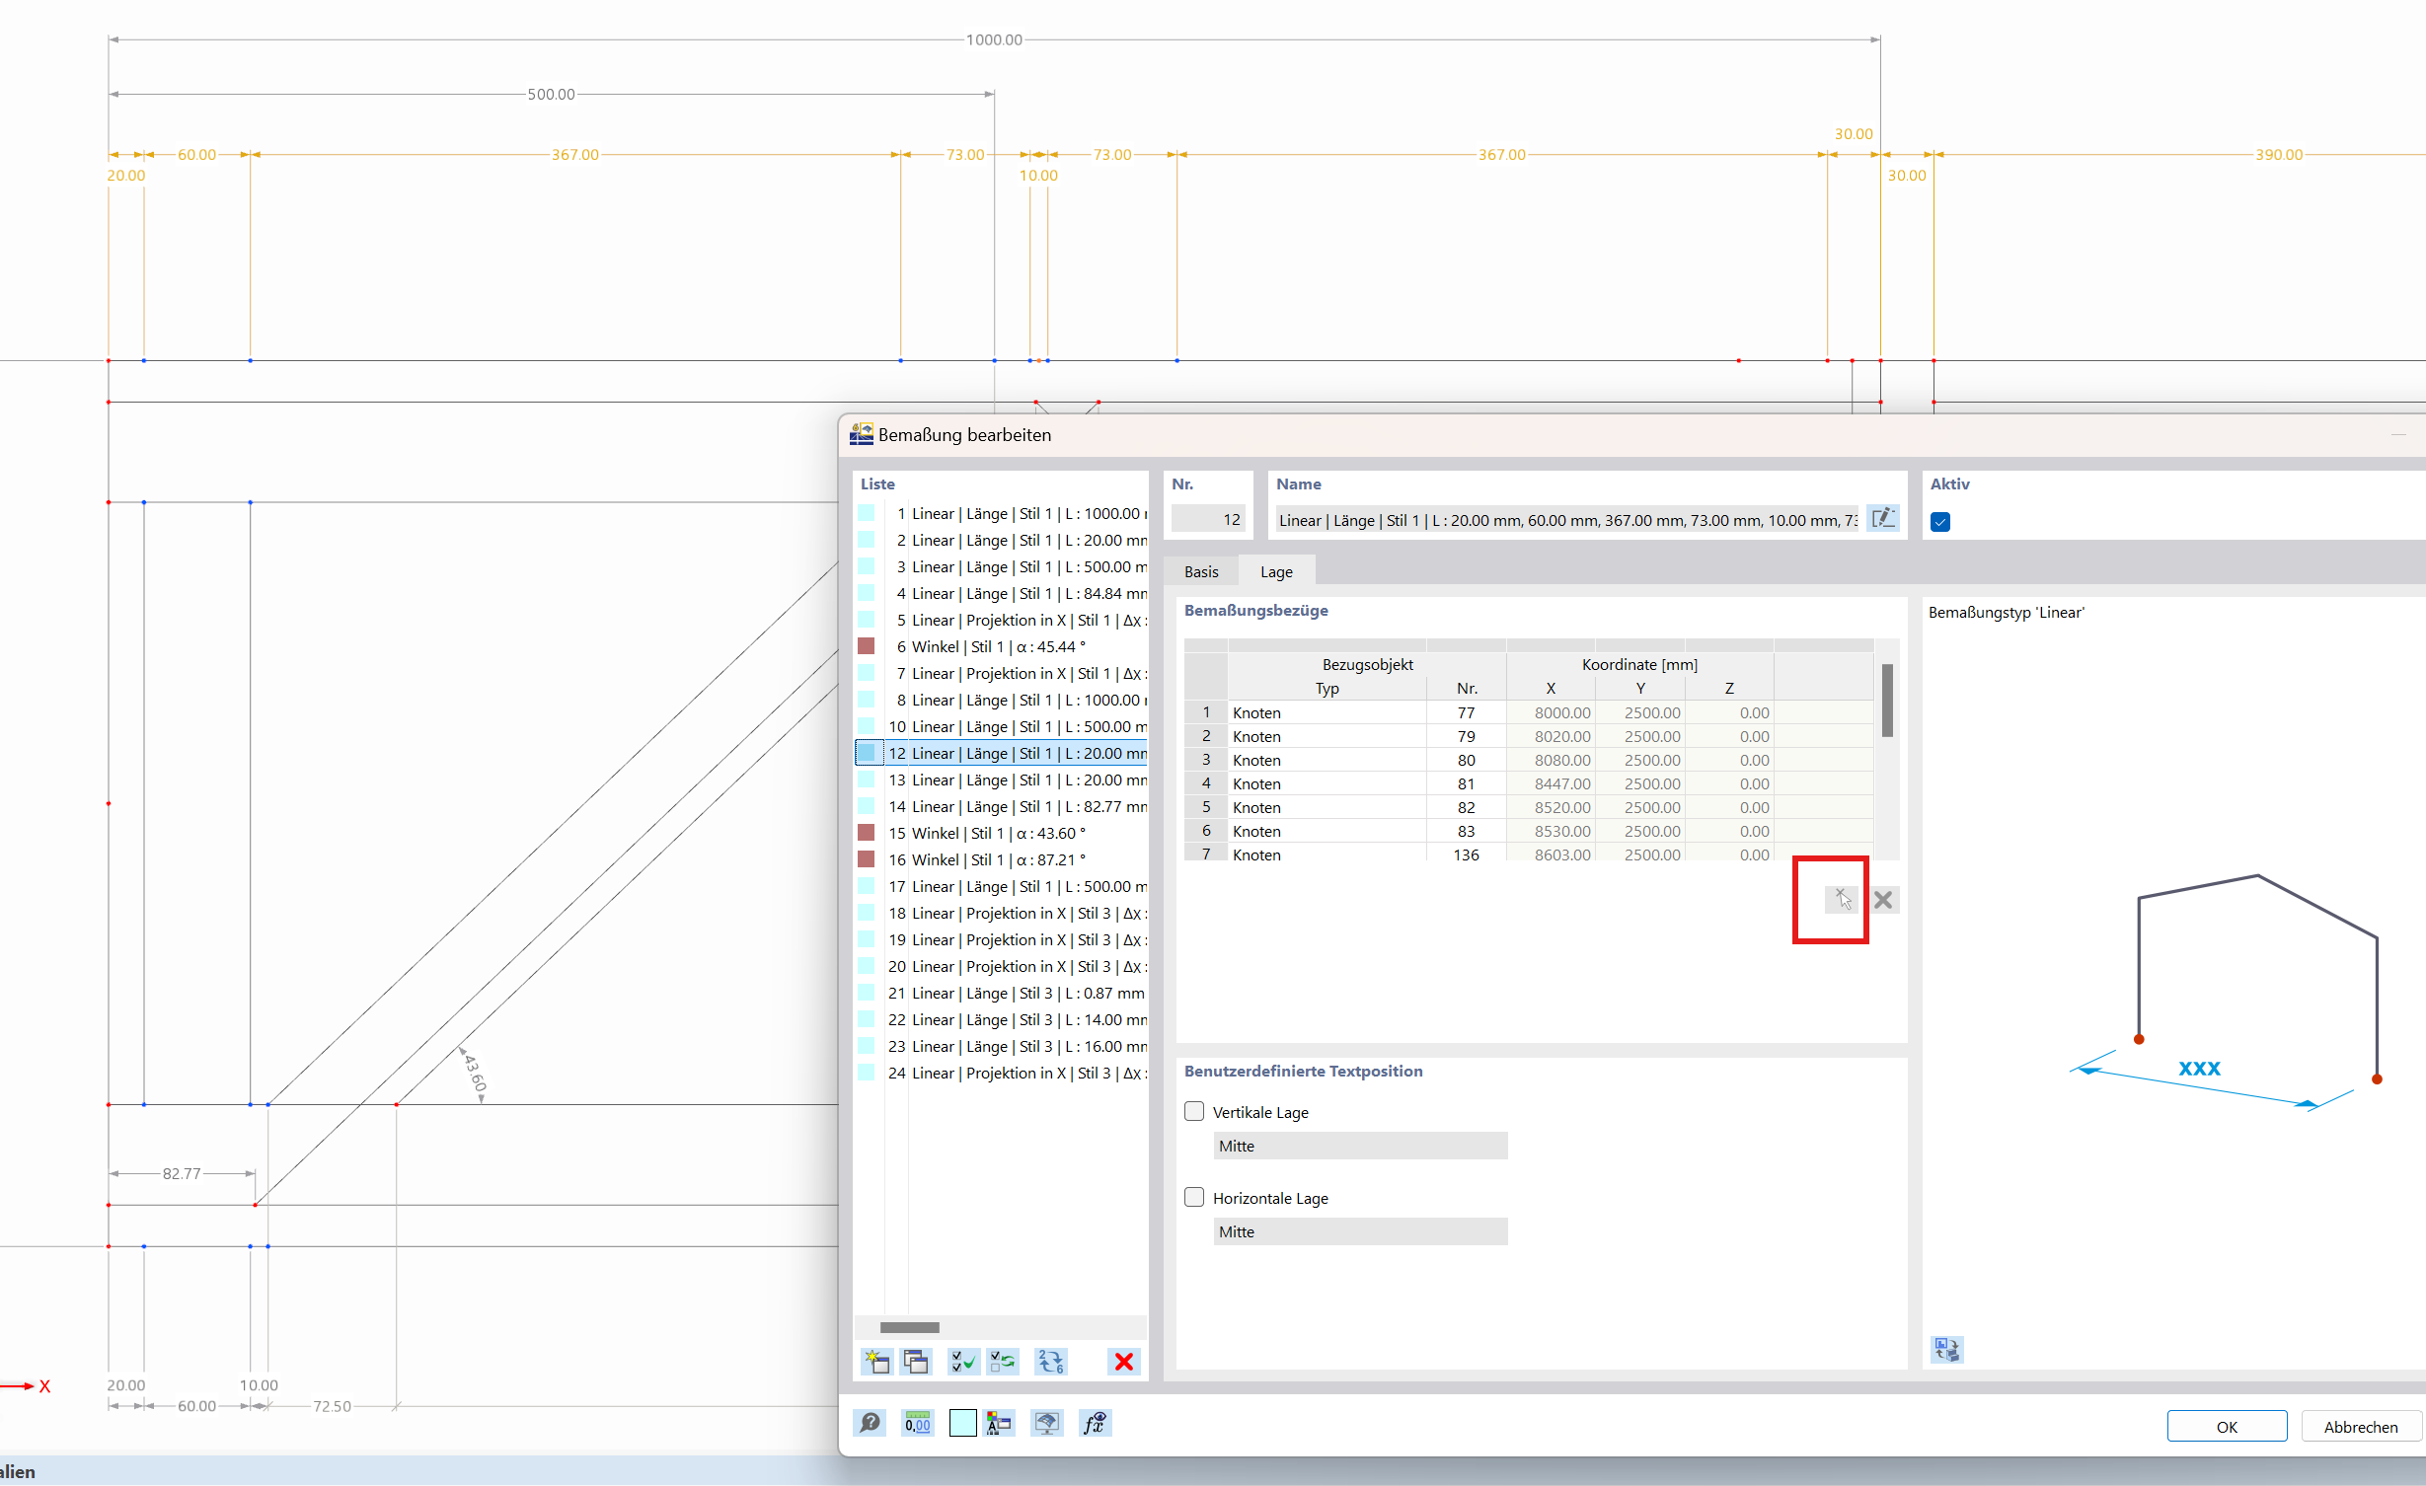Image resolution: width=2426 pixels, height=1486 pixels.
Task: Click the edit name icon beside the Name field
Action: (x=1882, y=518)
